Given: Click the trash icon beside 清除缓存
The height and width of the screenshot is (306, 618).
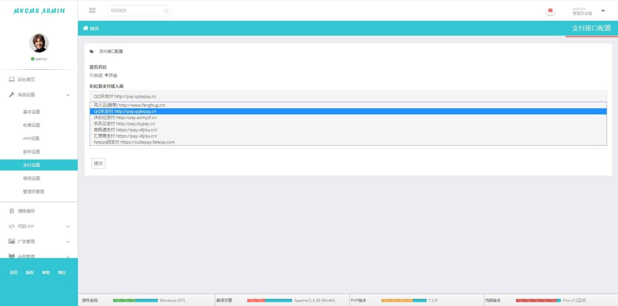Looking at the screenshot, I should pos(12,211).
